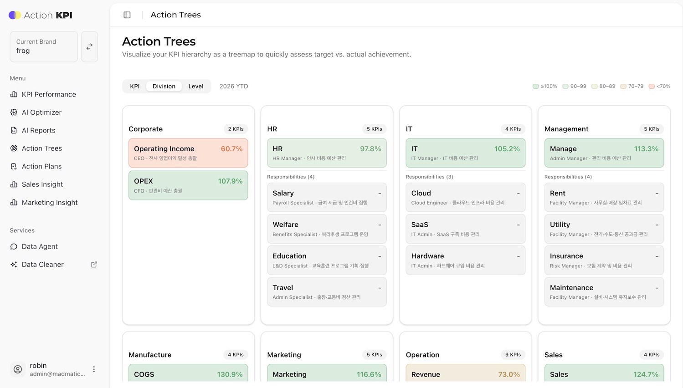This screenshot has width=683, height=388.
Task: Open the user account three-dot menu
Action: [x=94, y=369]
